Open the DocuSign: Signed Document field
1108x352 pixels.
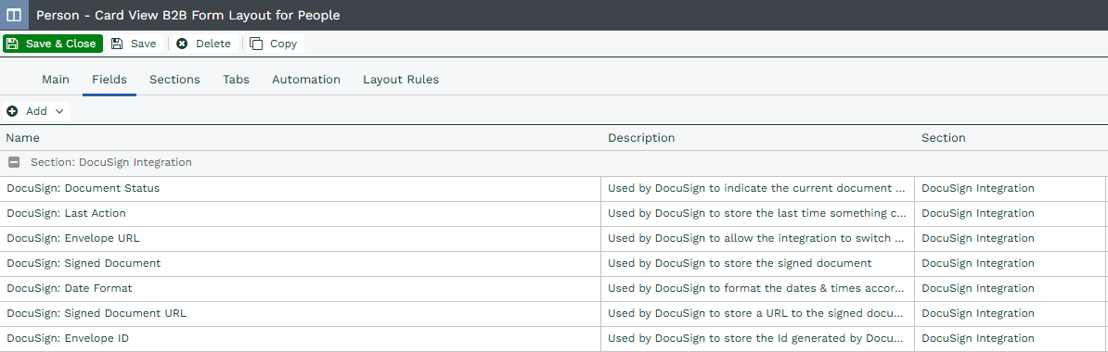coord(554,263)
